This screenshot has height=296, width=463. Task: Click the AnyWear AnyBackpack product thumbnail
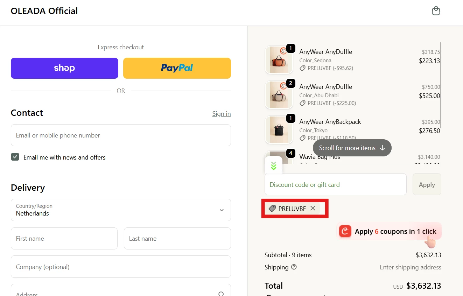coord(279,129)
